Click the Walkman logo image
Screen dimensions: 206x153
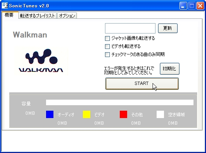(x=41, y=61)
